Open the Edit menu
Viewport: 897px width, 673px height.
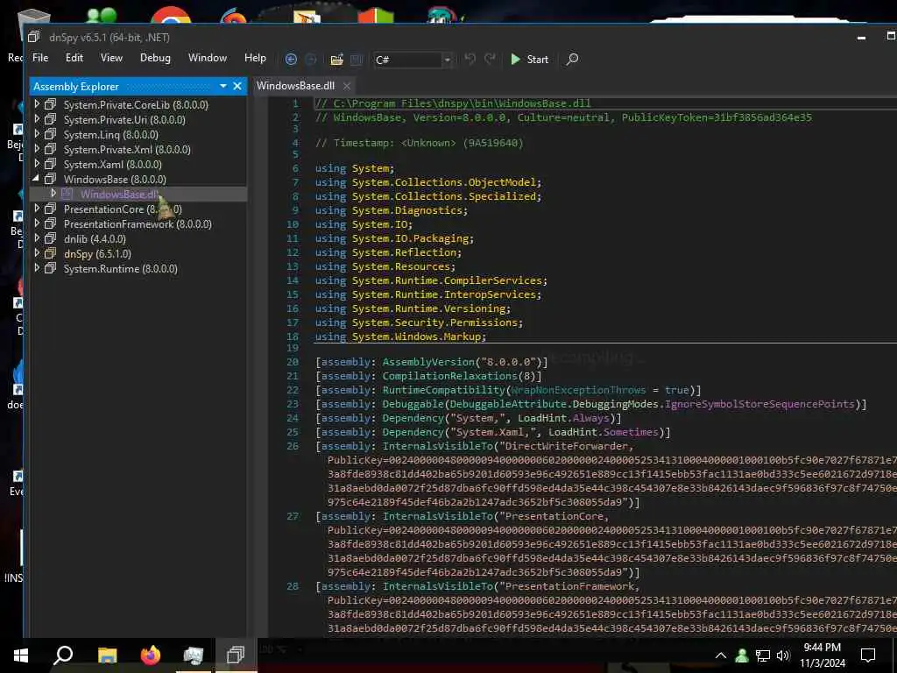click(x=74, y=58)
